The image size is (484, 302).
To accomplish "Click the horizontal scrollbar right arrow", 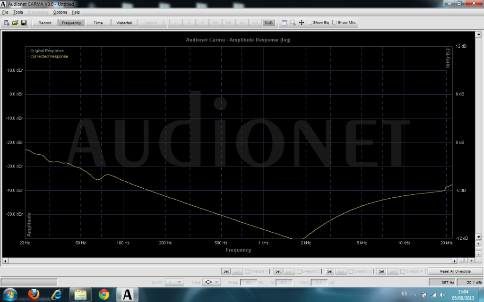I will point(454,260).
